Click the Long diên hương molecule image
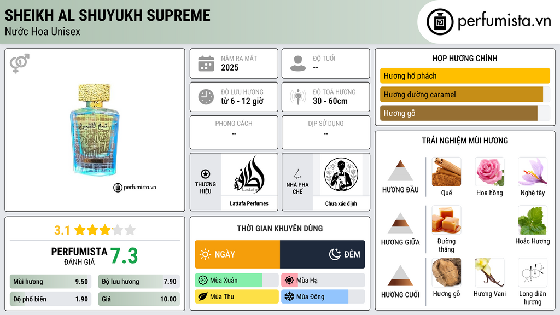This screenshot has height=315, width=560. (x=533, y=273)
